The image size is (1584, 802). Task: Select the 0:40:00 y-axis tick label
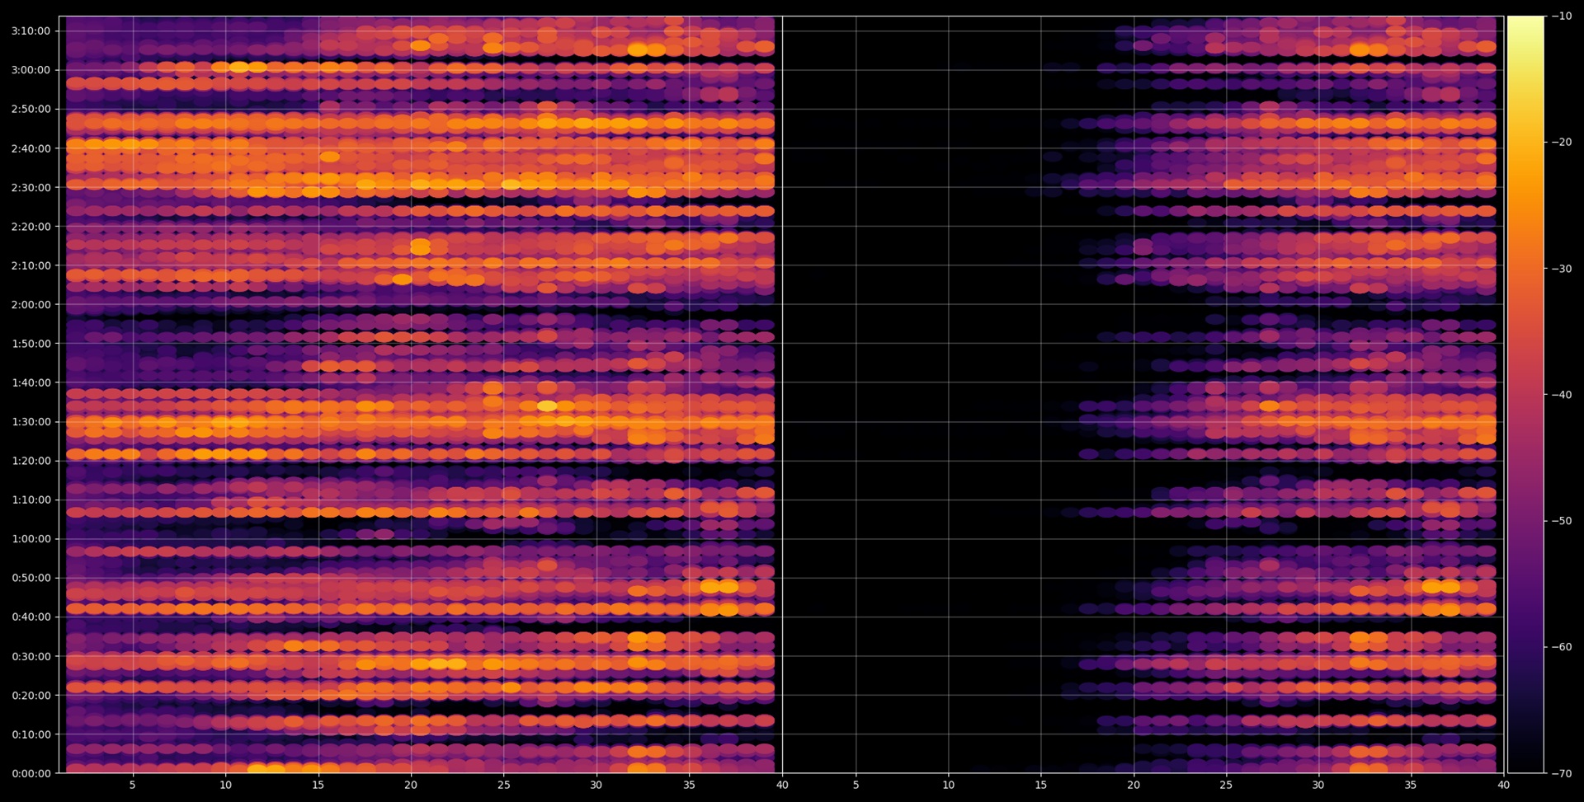tap(31, 617)
